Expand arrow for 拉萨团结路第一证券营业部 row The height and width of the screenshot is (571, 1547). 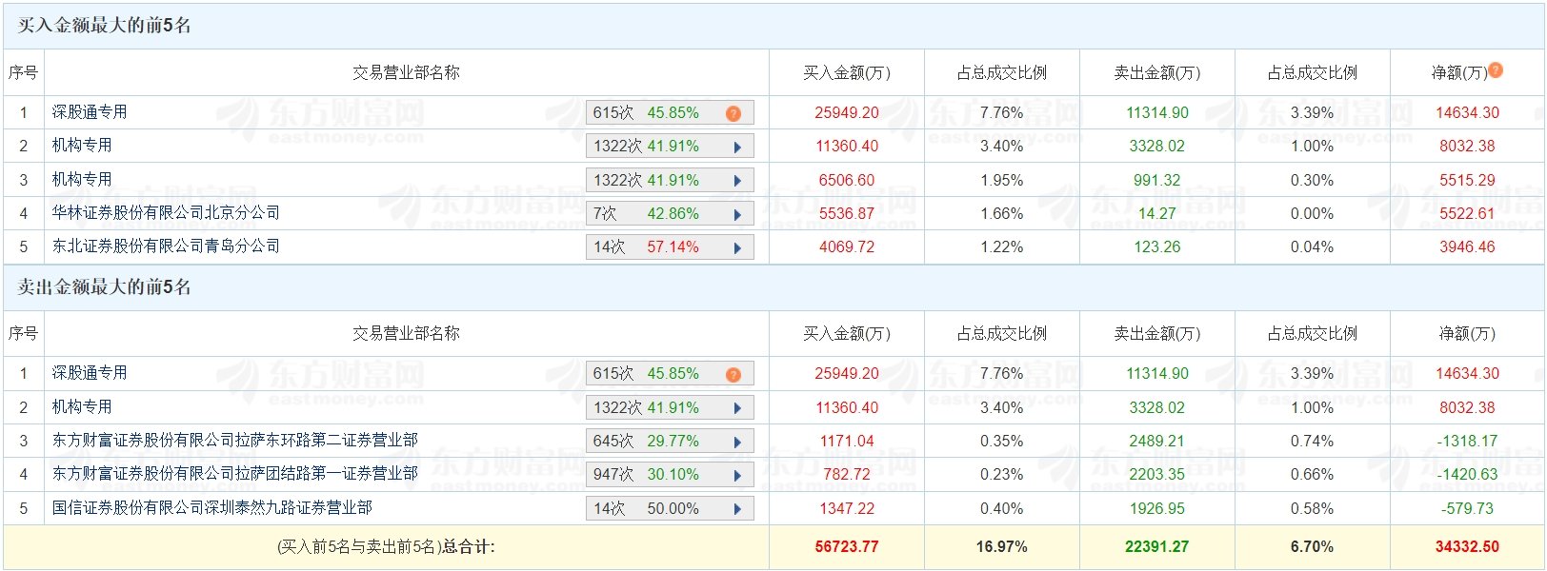pyautogui.click(x=737, y=476)
